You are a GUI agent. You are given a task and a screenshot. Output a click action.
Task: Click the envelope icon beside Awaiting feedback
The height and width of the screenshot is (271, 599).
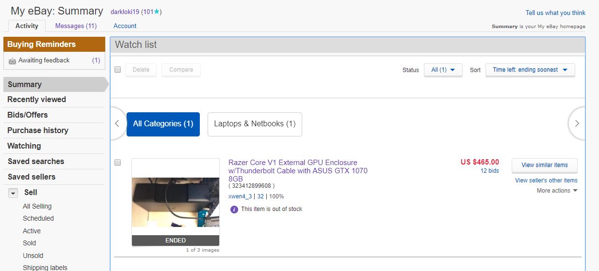(x=12, y=60)
